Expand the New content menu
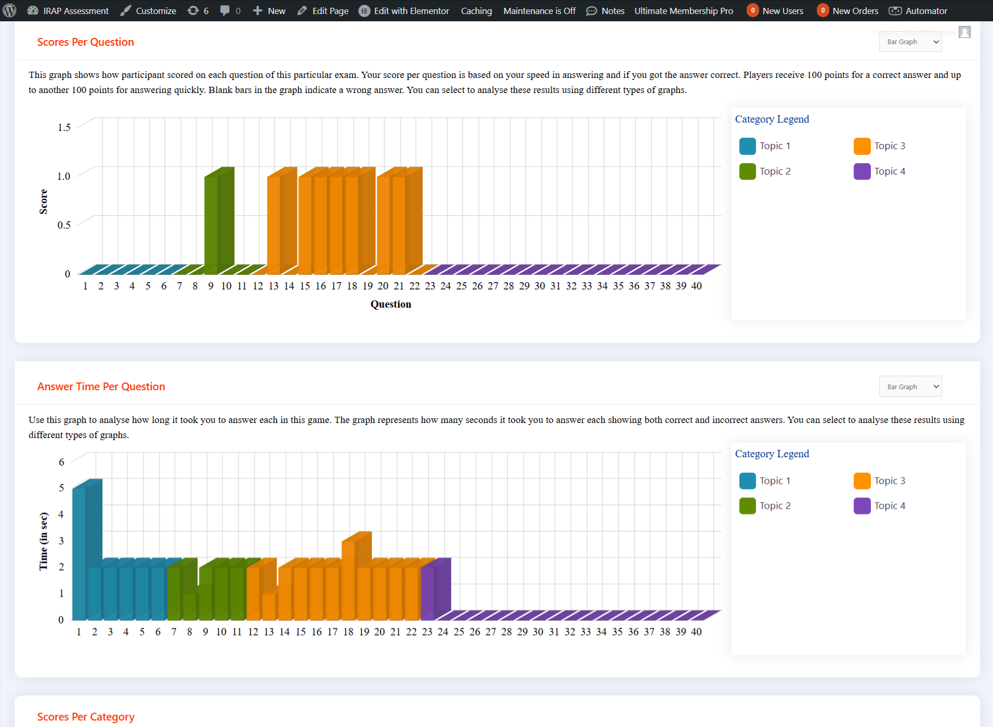The height and width of the screenshot is (727, 993). tap(269, 10)
